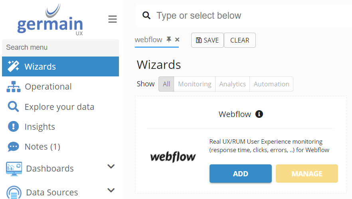Remove the webflow search tag

point(177,39)
